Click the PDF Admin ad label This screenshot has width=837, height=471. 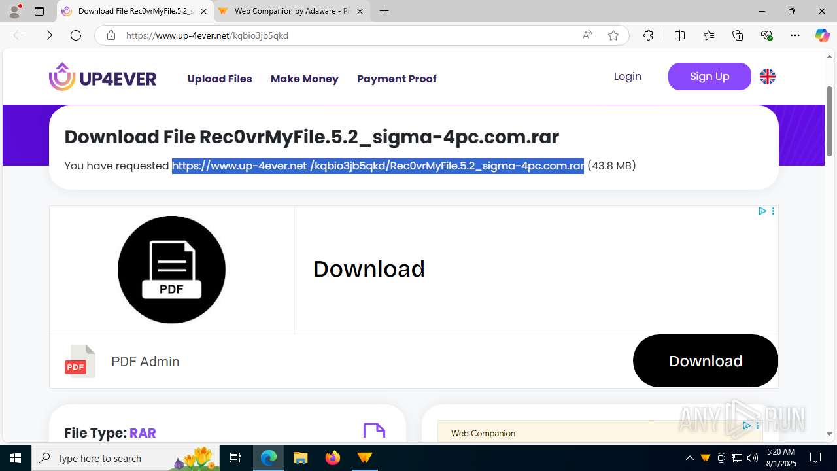[145, 362]
